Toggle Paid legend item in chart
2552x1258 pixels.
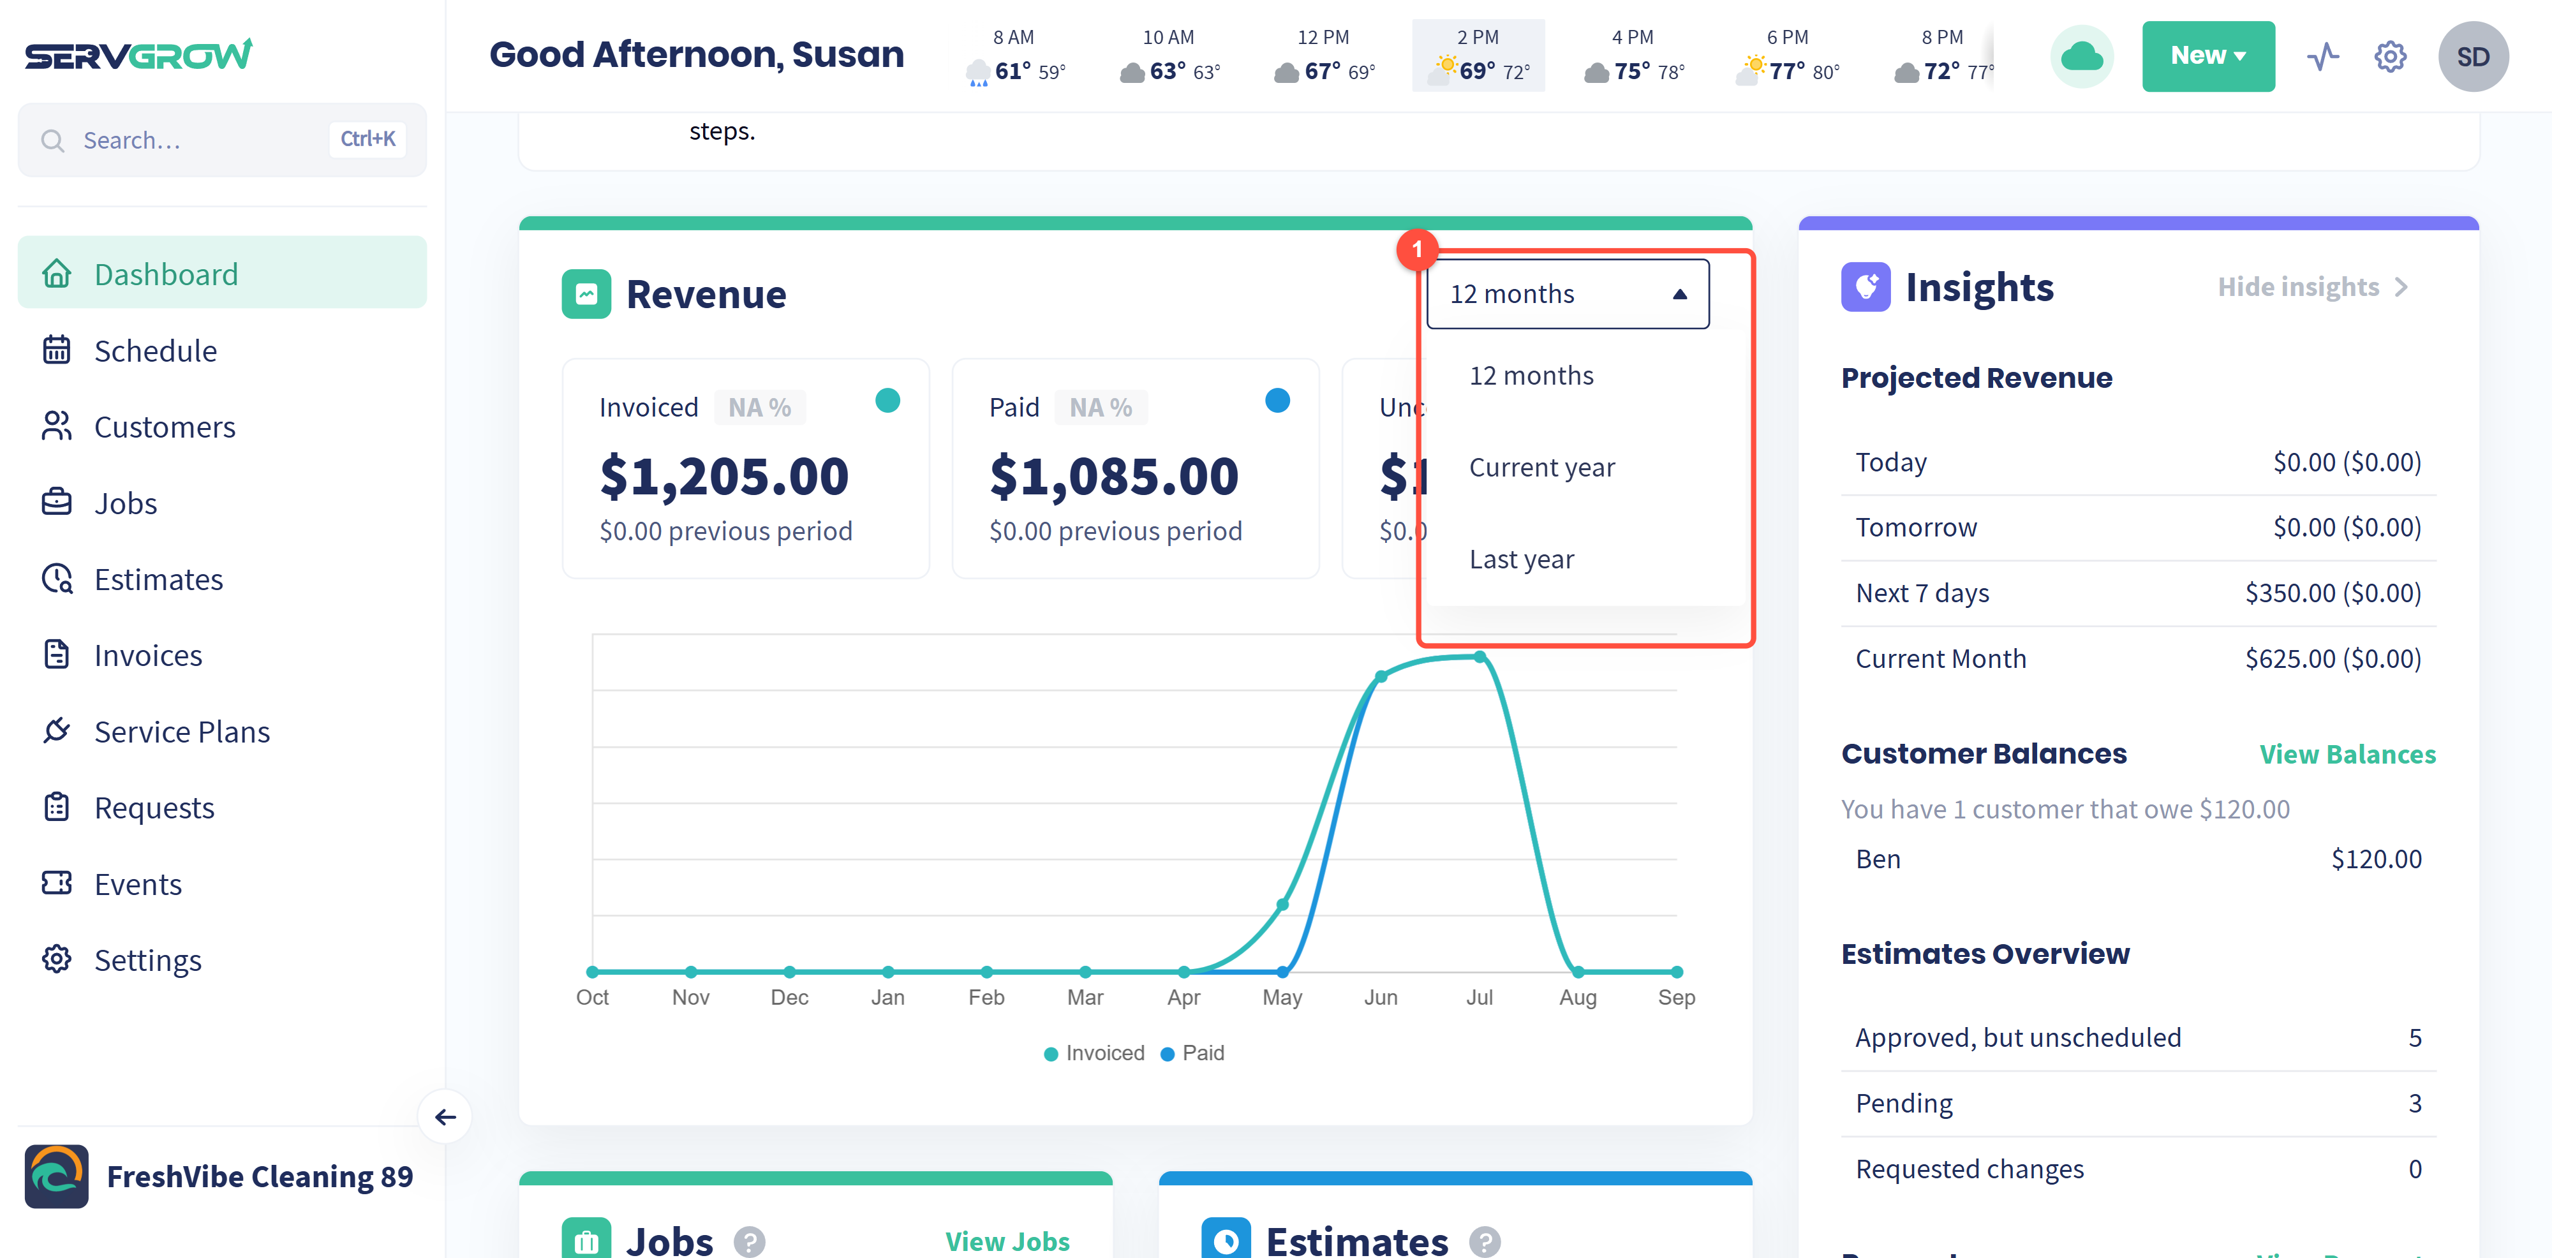click(x=1193, y=1053)
